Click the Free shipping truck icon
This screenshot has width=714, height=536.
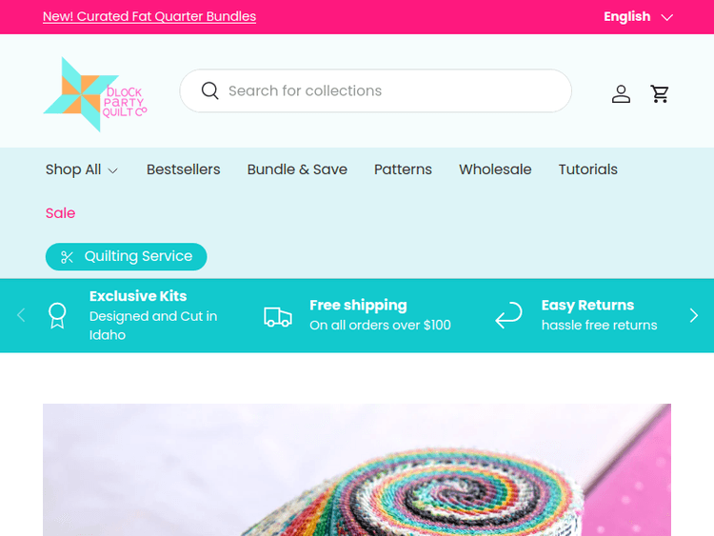pyautogui.click(x=278, y=316)
